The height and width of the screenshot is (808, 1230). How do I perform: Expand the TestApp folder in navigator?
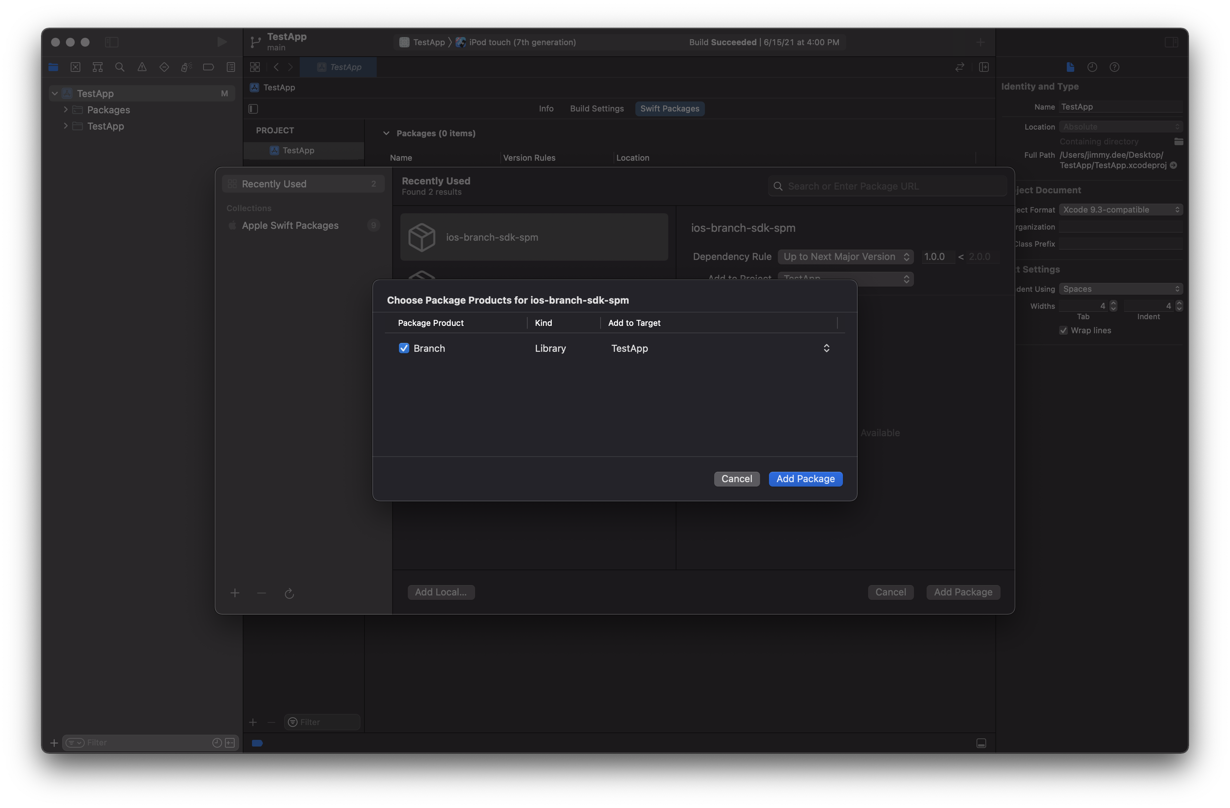(x=65, y=126)
